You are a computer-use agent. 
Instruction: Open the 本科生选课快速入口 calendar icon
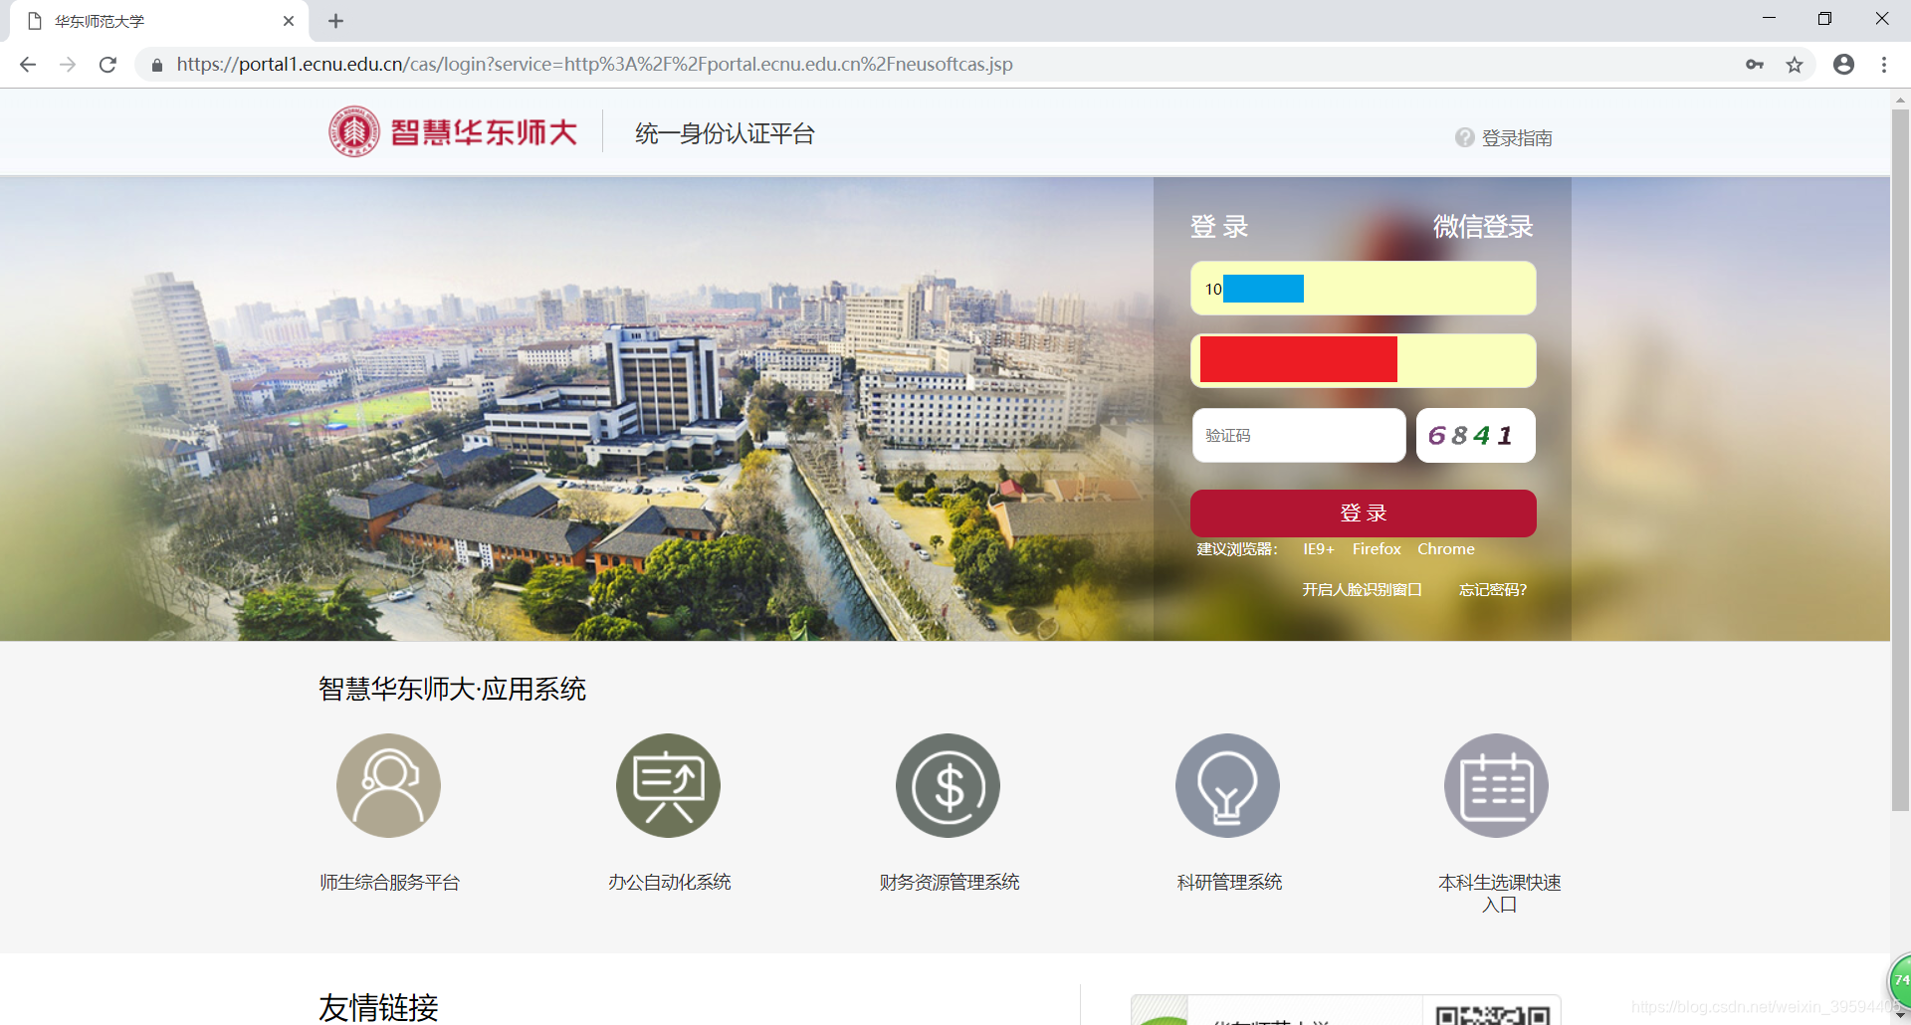click(1496, 785)
